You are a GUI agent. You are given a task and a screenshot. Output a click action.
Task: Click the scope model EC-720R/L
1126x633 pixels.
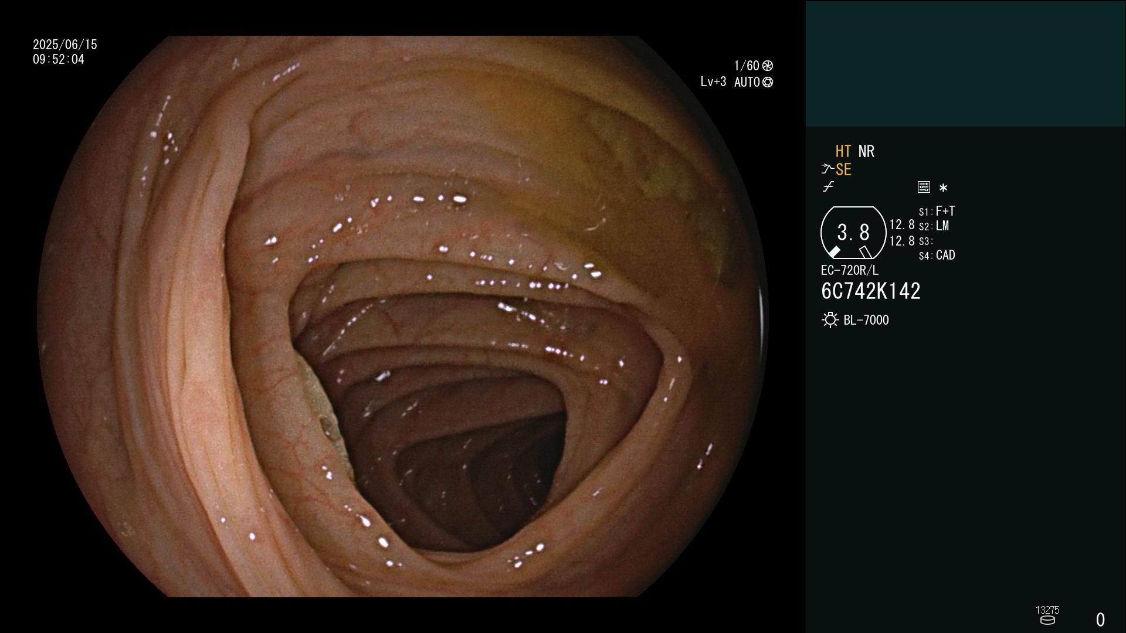point(850,270)
